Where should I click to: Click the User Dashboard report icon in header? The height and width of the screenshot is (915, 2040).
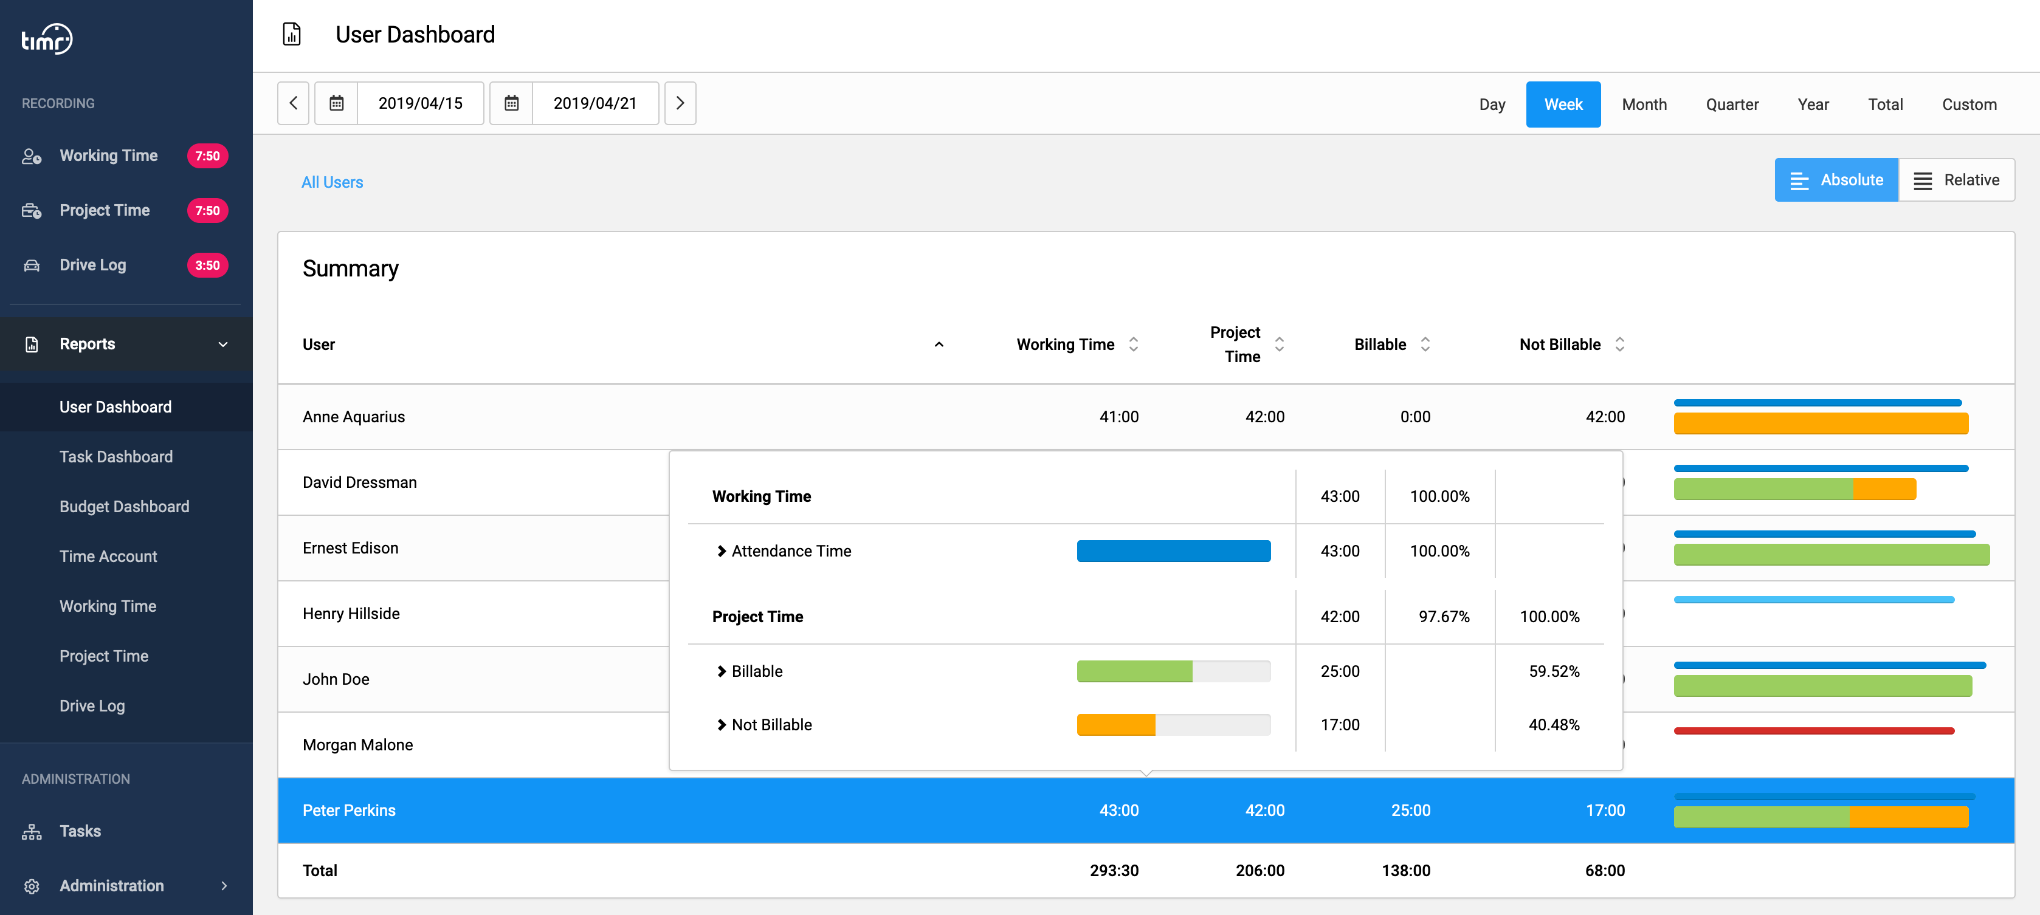pos(292,34)
